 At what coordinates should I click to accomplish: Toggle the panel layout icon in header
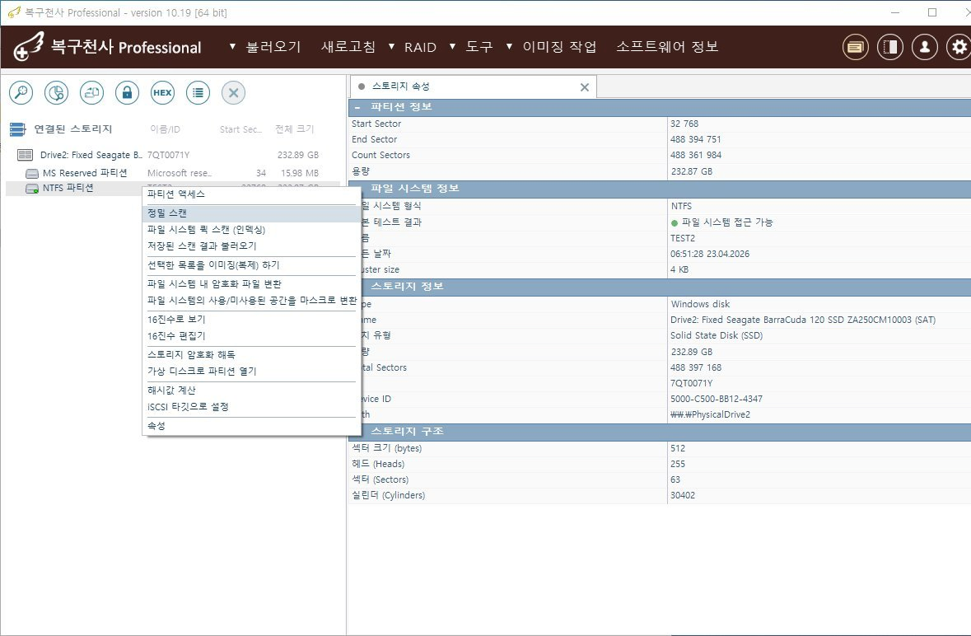pyautogui.click(x=889, y=47)
